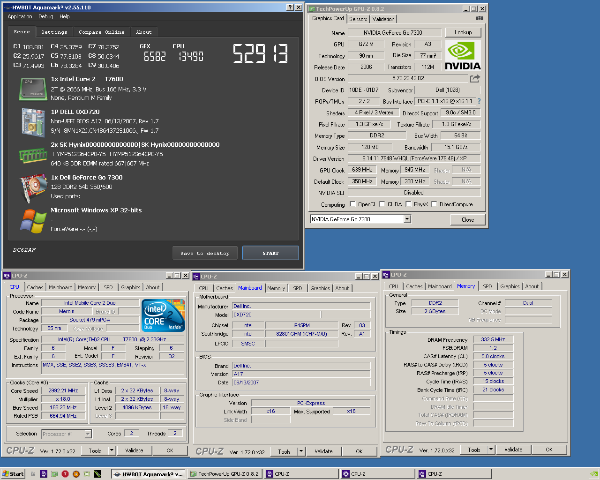Image resolution: width=600 pixels, height=480 pixels.
Task: Click the NVIDIA logo in GPU-Z
Action: click(x=463, y=55)
